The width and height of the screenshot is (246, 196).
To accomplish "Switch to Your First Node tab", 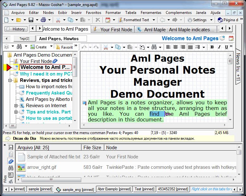I will (x=113, y=29).
